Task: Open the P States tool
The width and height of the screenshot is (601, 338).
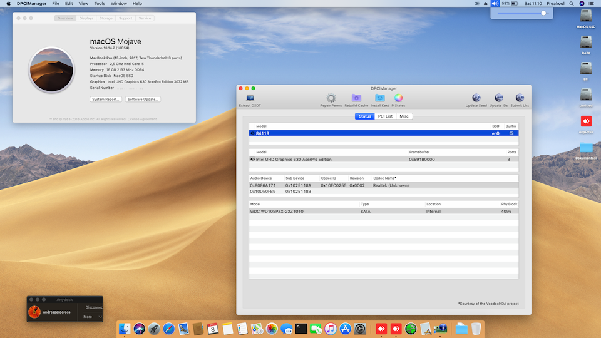Action: pos(398,98)
